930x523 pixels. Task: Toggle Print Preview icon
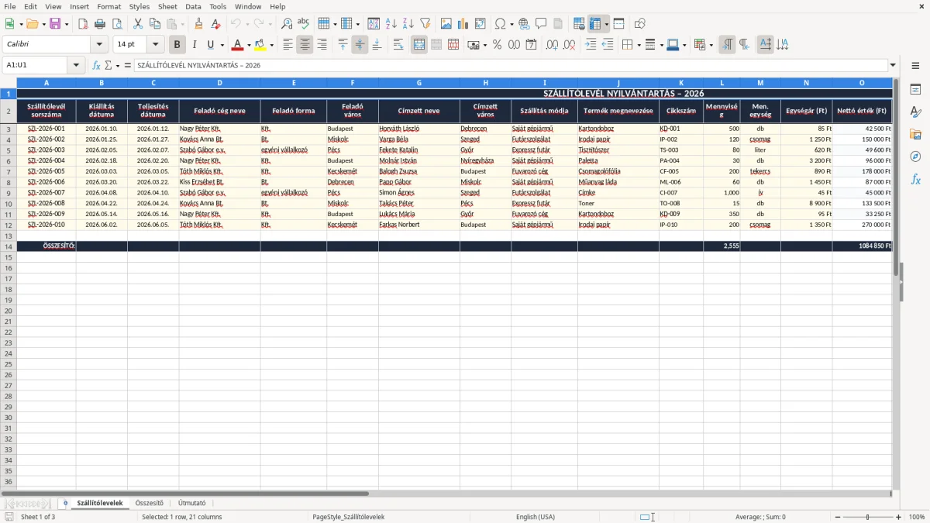tap(117, 24)
